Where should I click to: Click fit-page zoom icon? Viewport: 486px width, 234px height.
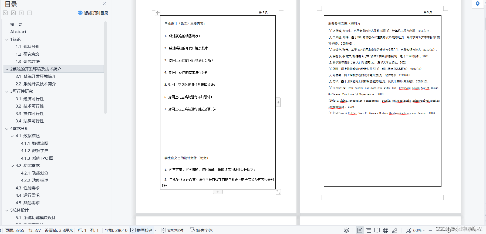pyautogui.click(x=408, y=230)
